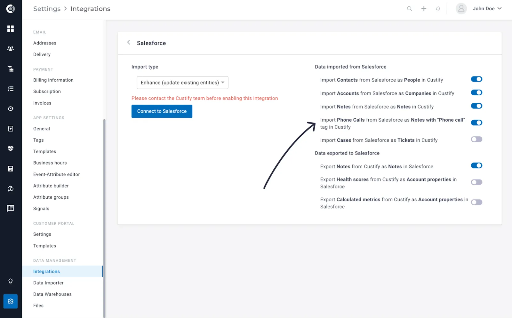The image size is (512, 318).
Task: Click the user avatar icon
Action: click(x=461, y=9)
